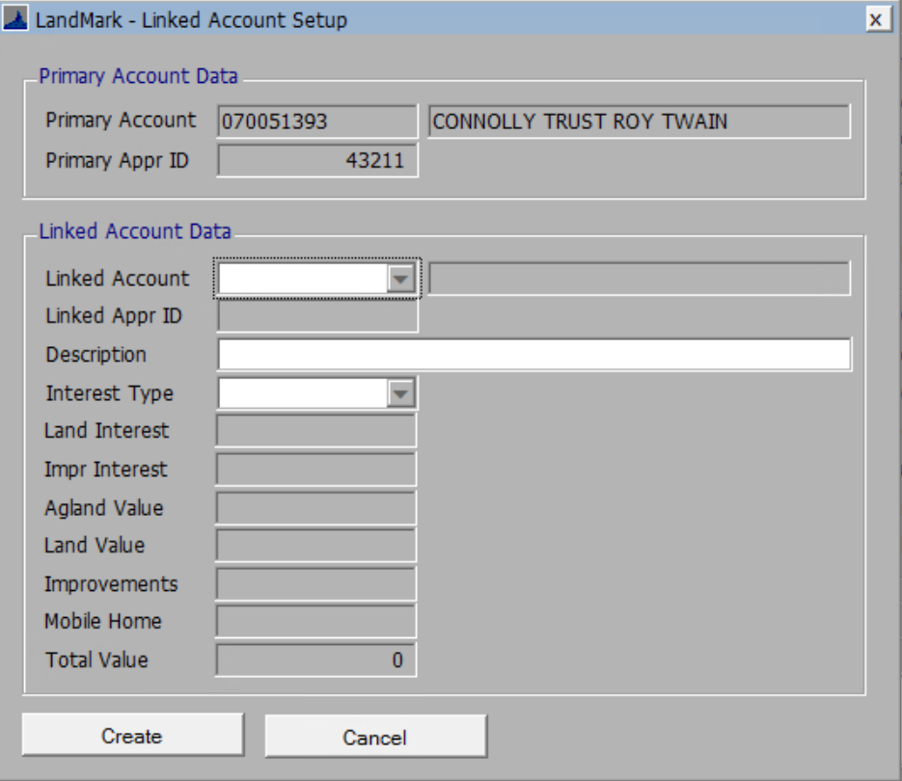Screen dimensions: 902x781
Task: Click the Mobile Home value field
Action: click(318, 622)
